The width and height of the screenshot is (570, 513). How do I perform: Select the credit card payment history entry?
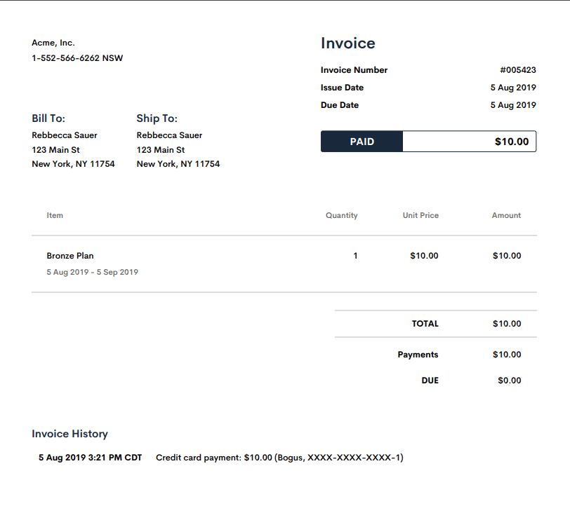point(279,458)
